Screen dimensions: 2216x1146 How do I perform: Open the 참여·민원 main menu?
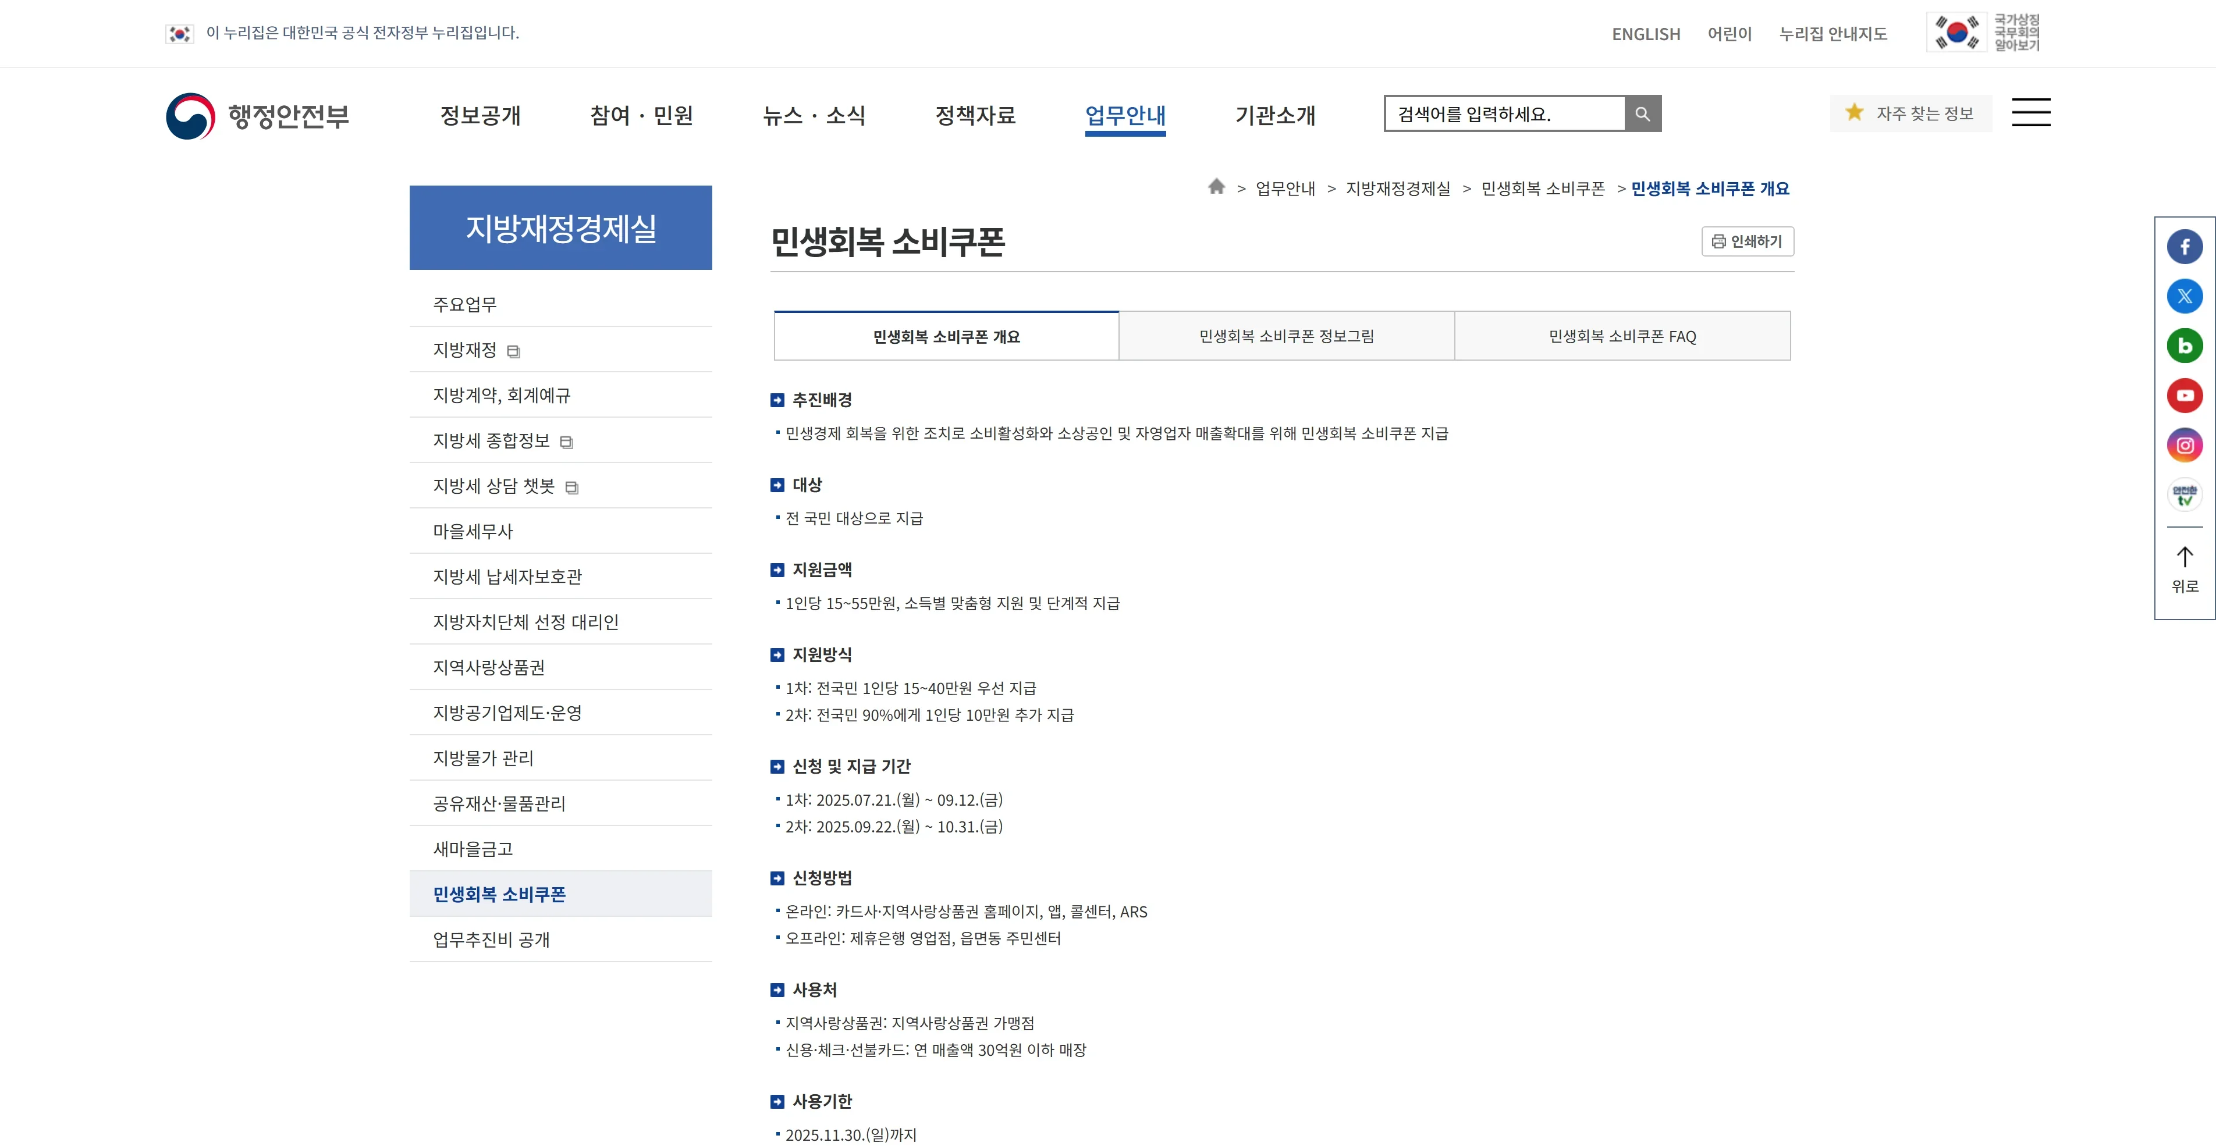[641, 115]
